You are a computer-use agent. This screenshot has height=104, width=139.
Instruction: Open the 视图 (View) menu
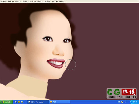tap(48, 1)
